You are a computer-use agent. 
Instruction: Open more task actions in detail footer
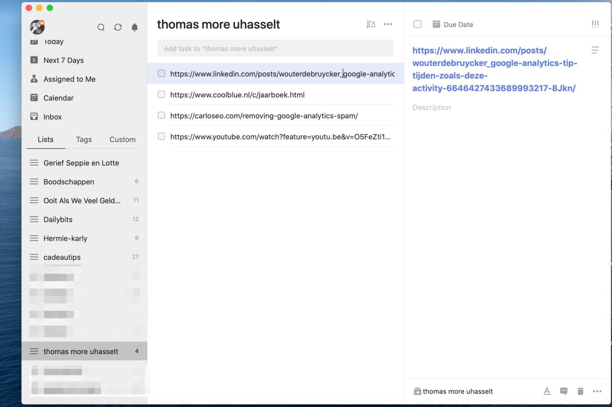[x=597, y=391]
